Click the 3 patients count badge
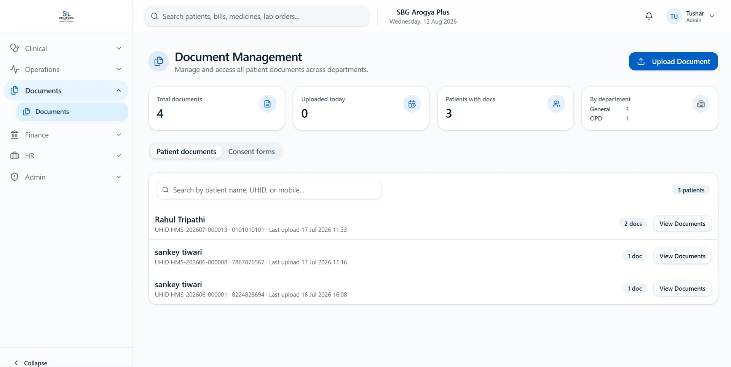The width and height of the screenshot is (731, 367). tap(691, 190)
